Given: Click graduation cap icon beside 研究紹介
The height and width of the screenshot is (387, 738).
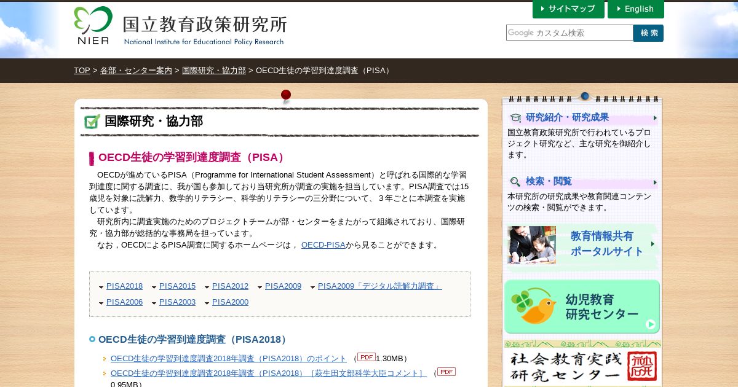Looking at the screenshot, I should (x=515, y=118).
